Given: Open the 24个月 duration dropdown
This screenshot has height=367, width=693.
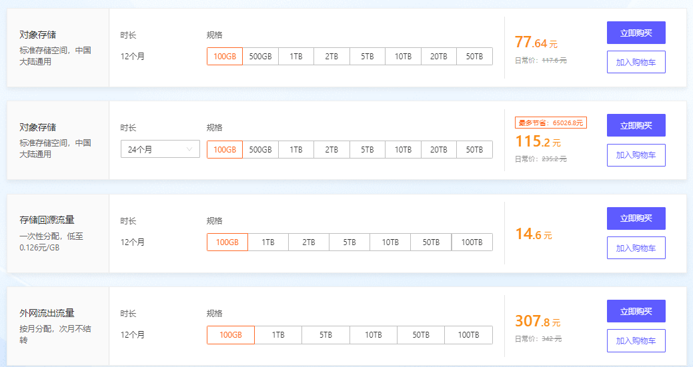Looking at the screenshot, I should pos(160,150).
